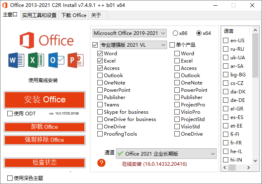The image size is (262, 184).
Task: Open the Office 2021 企业长期版 channel dropdown
Action: pos(166,154)
